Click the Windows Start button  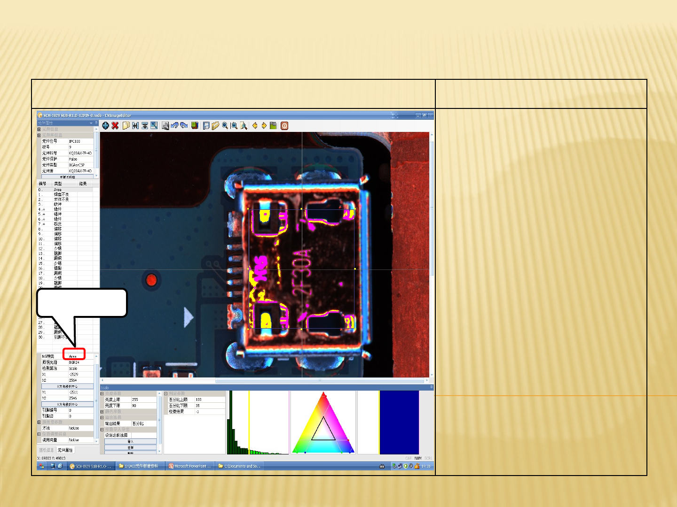click(42, 466)
